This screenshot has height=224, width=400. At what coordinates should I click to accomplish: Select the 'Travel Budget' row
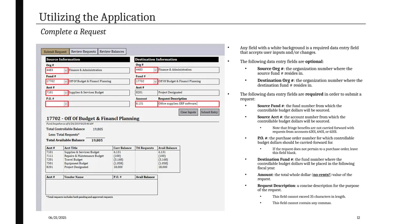pyautogui.click(x=113, y=160)
